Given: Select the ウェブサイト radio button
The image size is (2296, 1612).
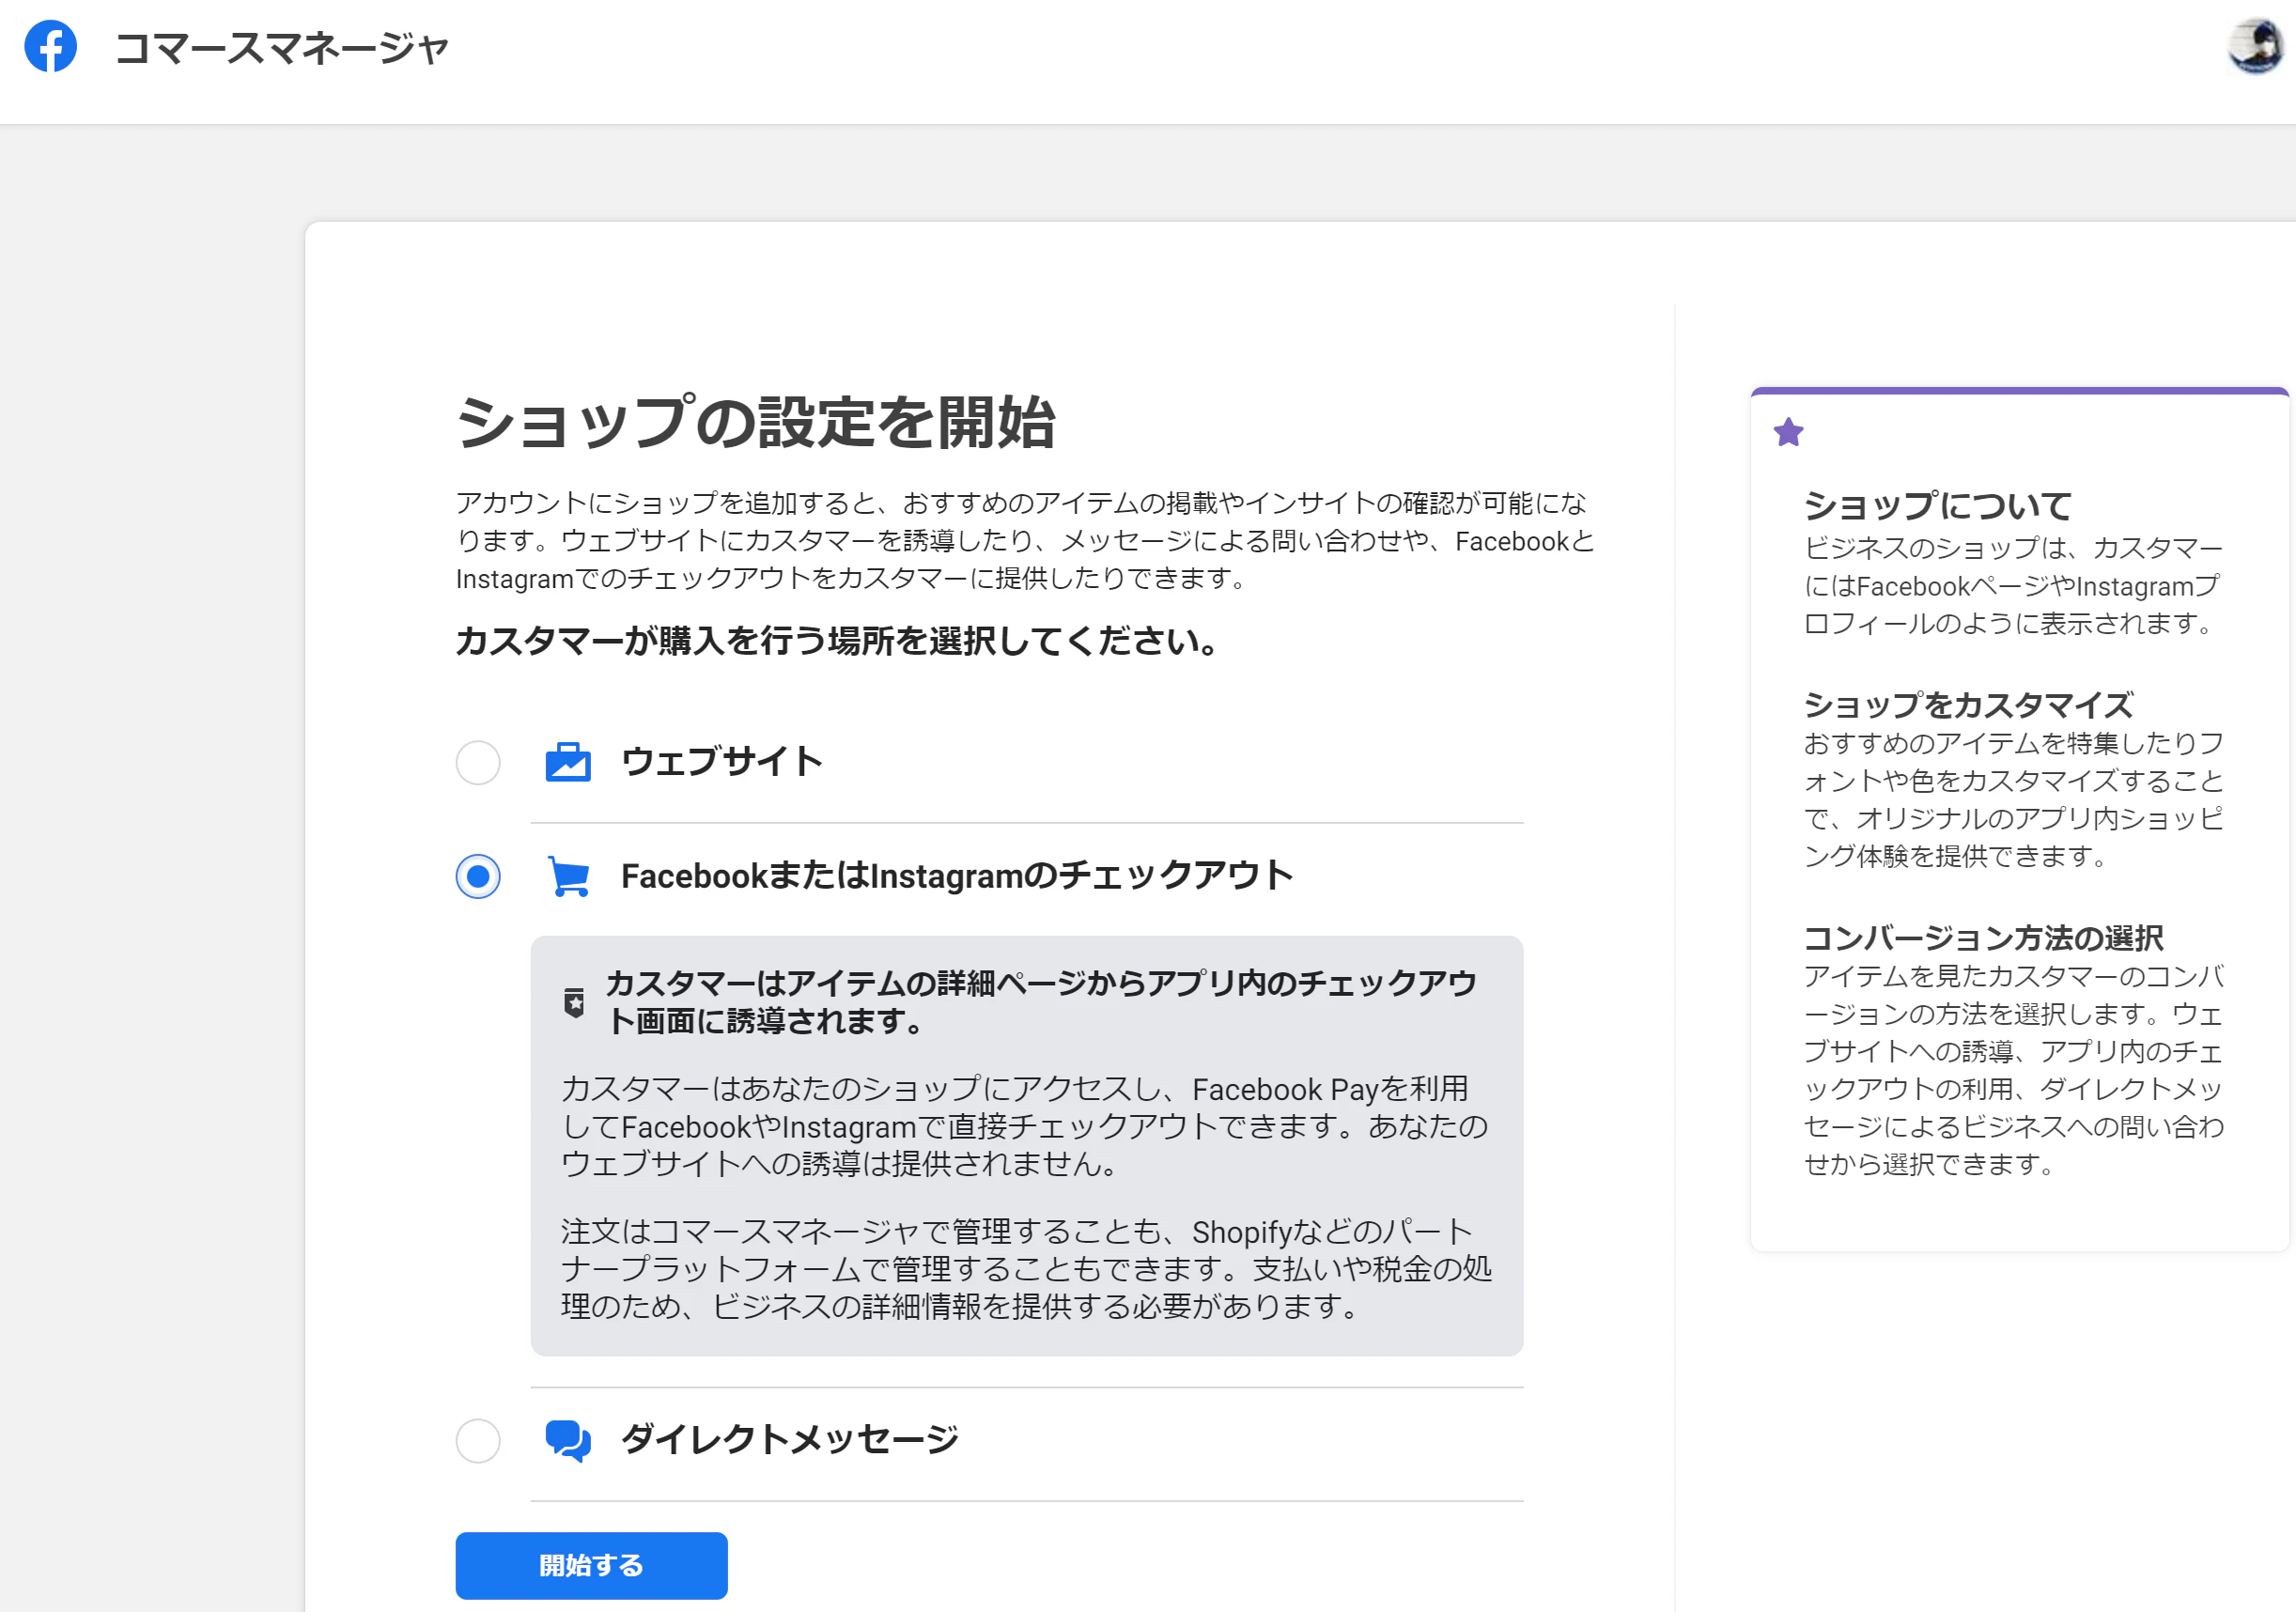Looking at the screenshot, I should tap(478, 763).
